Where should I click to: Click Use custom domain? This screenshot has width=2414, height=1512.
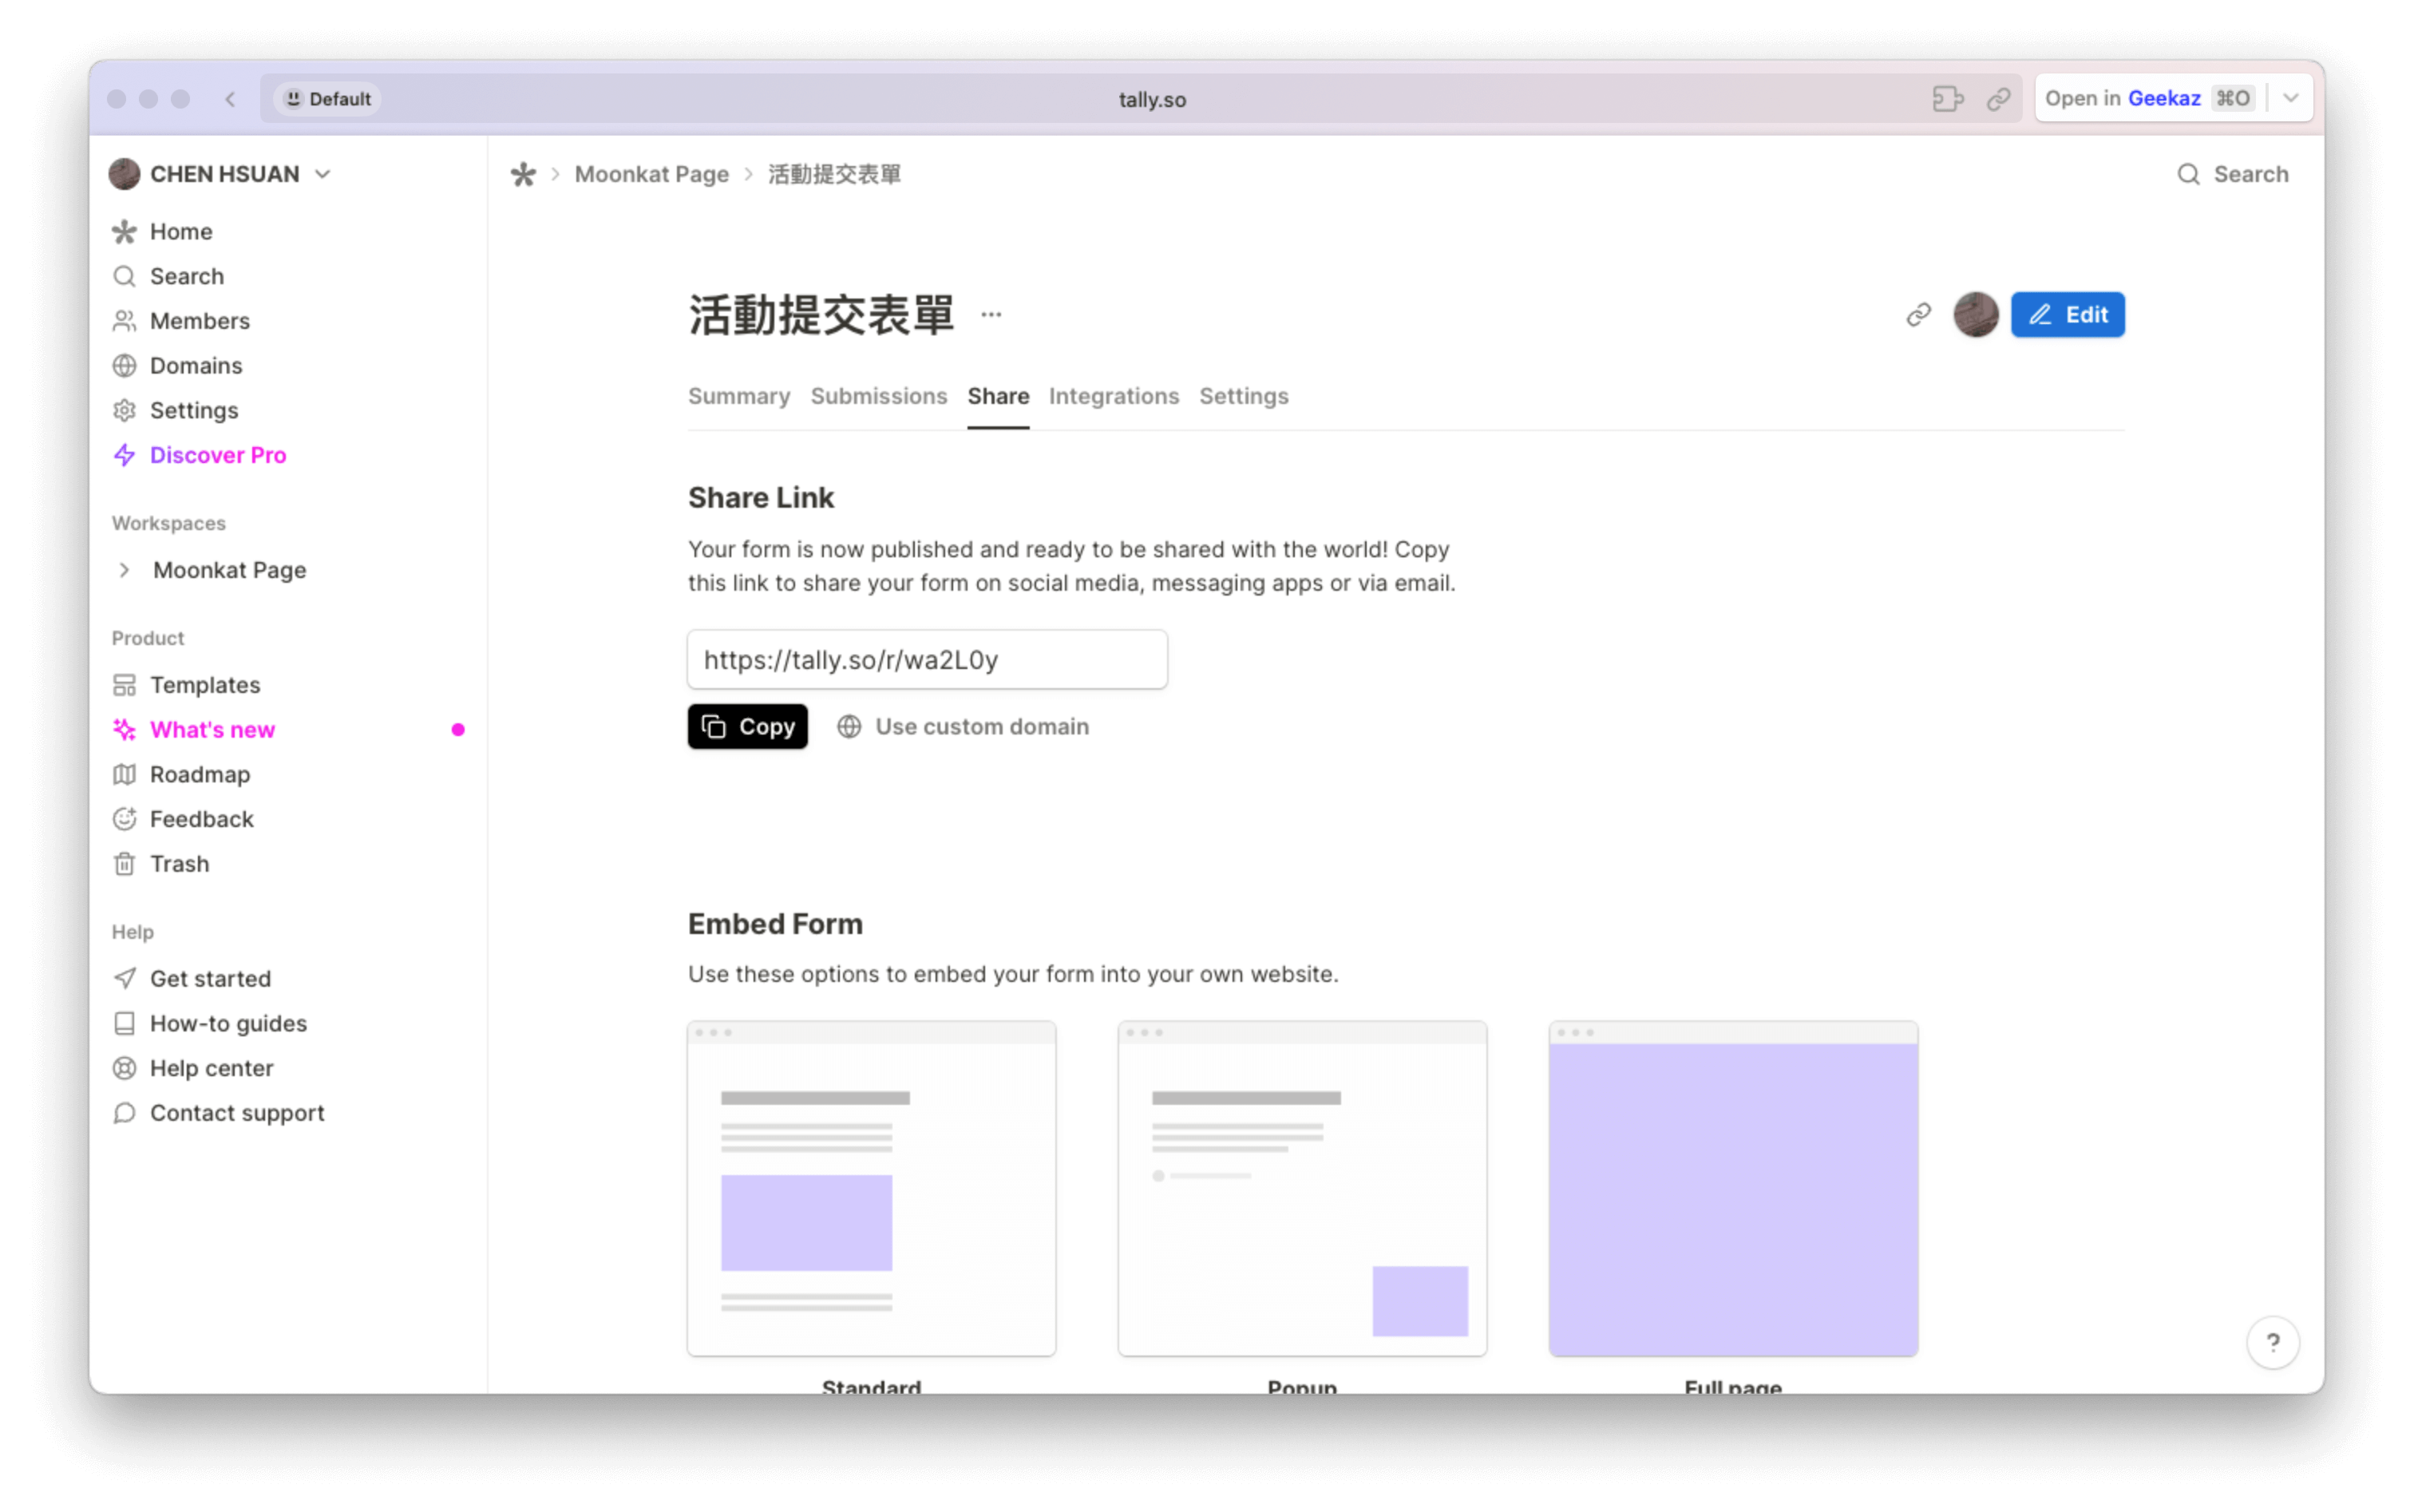click(x=962, y=727)
